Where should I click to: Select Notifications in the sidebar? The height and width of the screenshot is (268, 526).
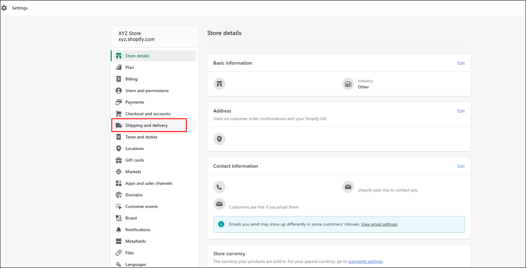pos(154,230)
